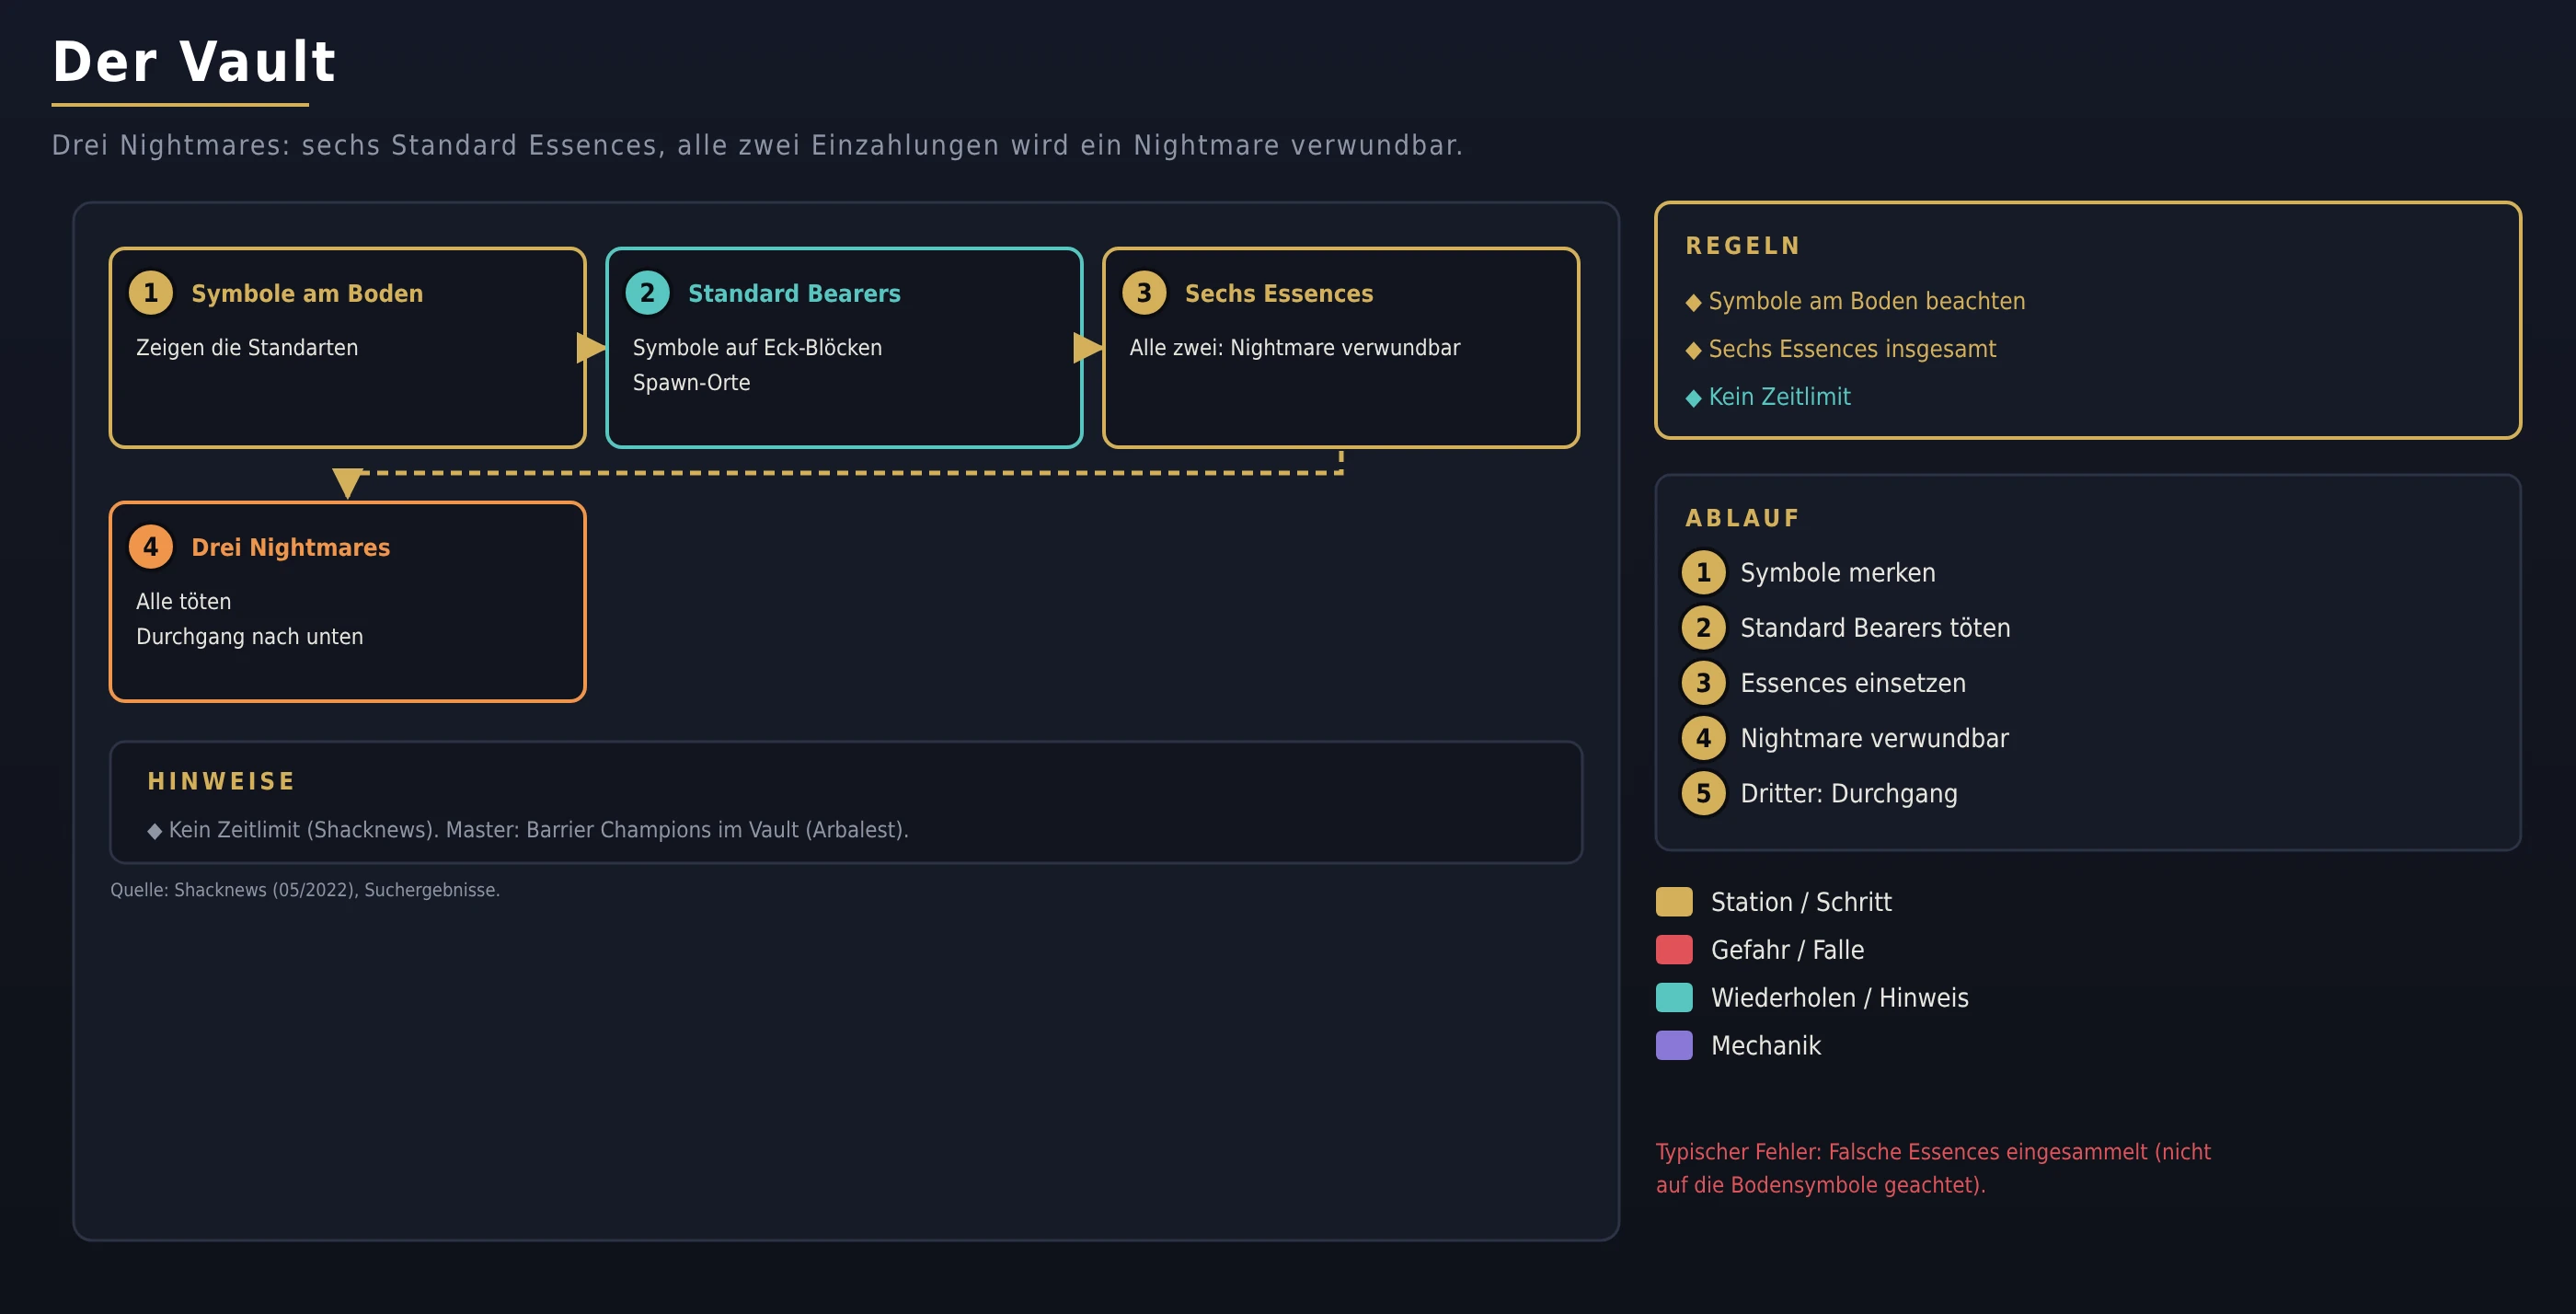Click Alle zwei: Nightmare verwundbar text
The height and width of the screenshot is (1314, 2576).
pyautogui.click(x=1295, y=347)
